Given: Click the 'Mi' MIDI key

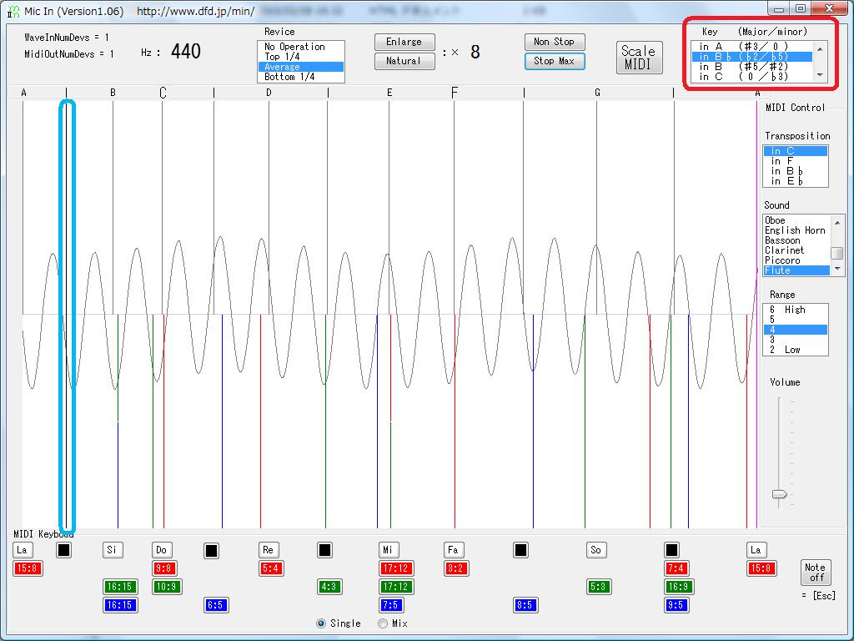Looking at the screenshot, I should pyautogui.click(x=389, y=549).
